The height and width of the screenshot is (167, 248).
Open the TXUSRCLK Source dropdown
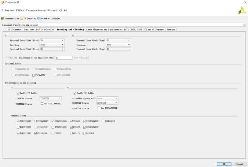pyautogui.click(x=51, y=99)
